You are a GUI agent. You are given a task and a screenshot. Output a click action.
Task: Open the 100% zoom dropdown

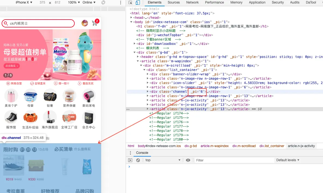pos(74,2)
